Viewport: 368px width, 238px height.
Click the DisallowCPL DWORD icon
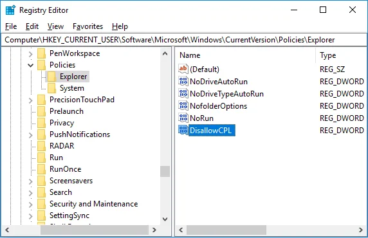coord(183,130)
